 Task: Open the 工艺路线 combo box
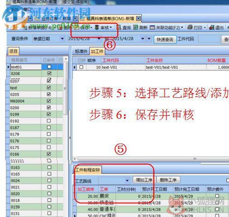[x=127, y=181]
